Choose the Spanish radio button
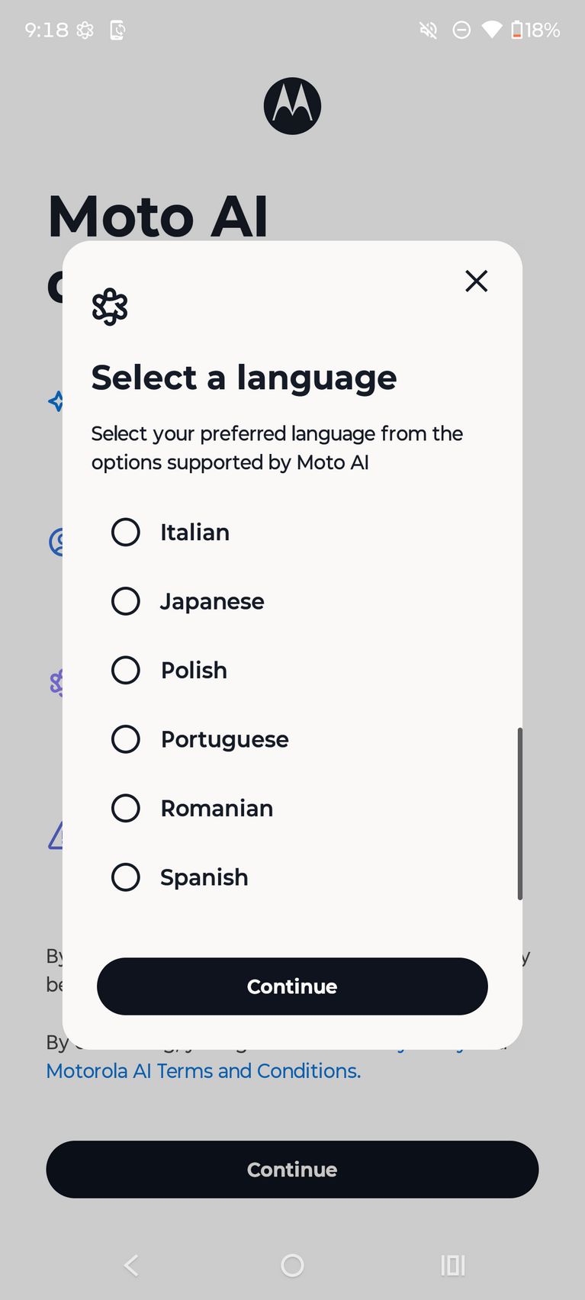The width and height of the screenshot is (585, 1300). pos(126,877)
